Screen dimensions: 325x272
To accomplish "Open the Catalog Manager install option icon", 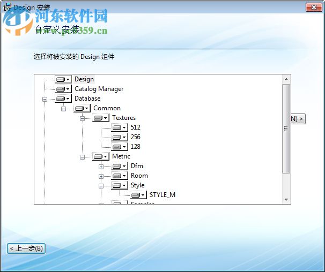I will (63, 89).
